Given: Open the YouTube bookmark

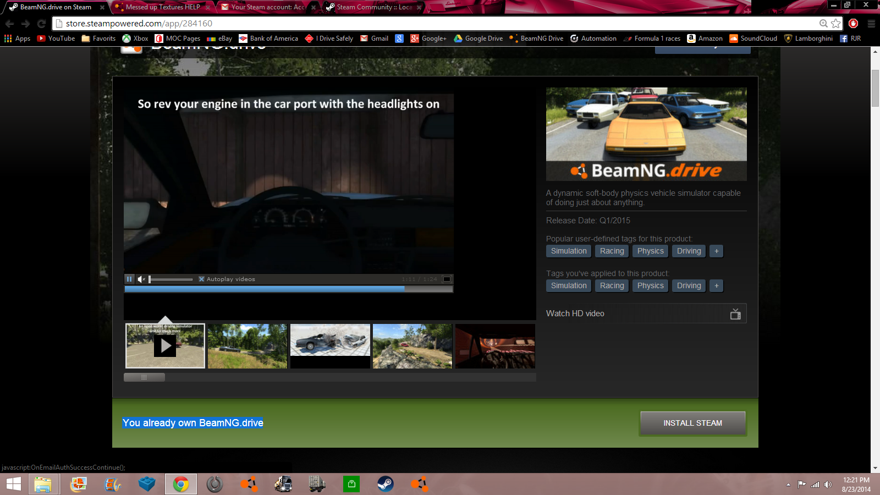Looking at the screenshot, I should pos(56,38).
